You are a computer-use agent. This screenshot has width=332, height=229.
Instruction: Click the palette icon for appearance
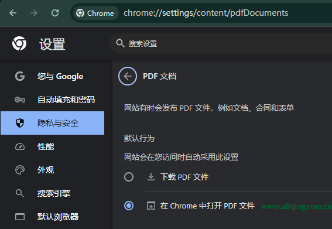(x=20, y=170)
